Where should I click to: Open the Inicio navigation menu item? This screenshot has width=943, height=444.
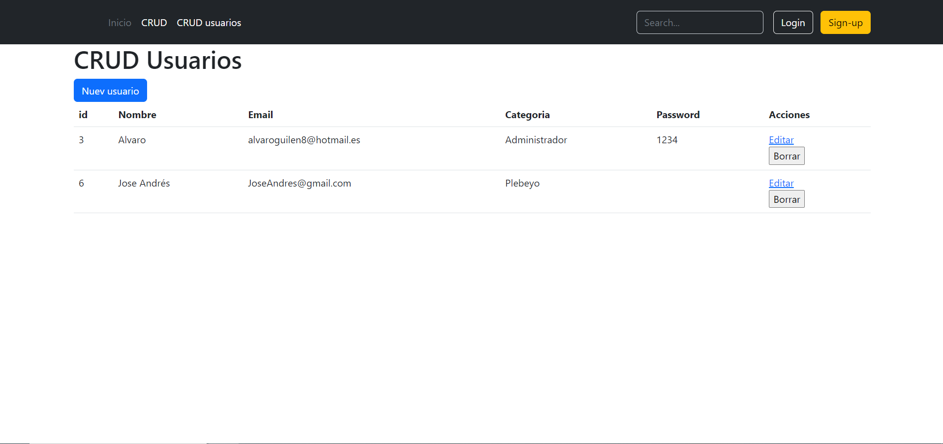120,23
